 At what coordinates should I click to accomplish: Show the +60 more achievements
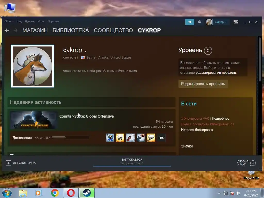coord(161,138)
